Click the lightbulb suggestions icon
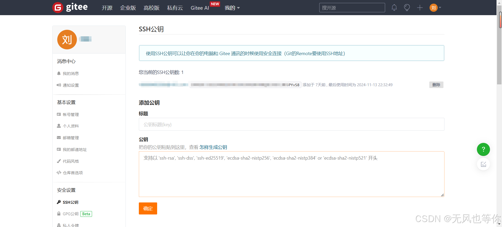Viewport: 502px width, 227px height. pos(407,8)
